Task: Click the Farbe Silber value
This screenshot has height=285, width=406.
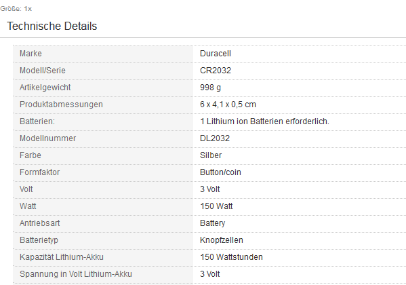Action: pyautogui.click(x=211, y=155)
